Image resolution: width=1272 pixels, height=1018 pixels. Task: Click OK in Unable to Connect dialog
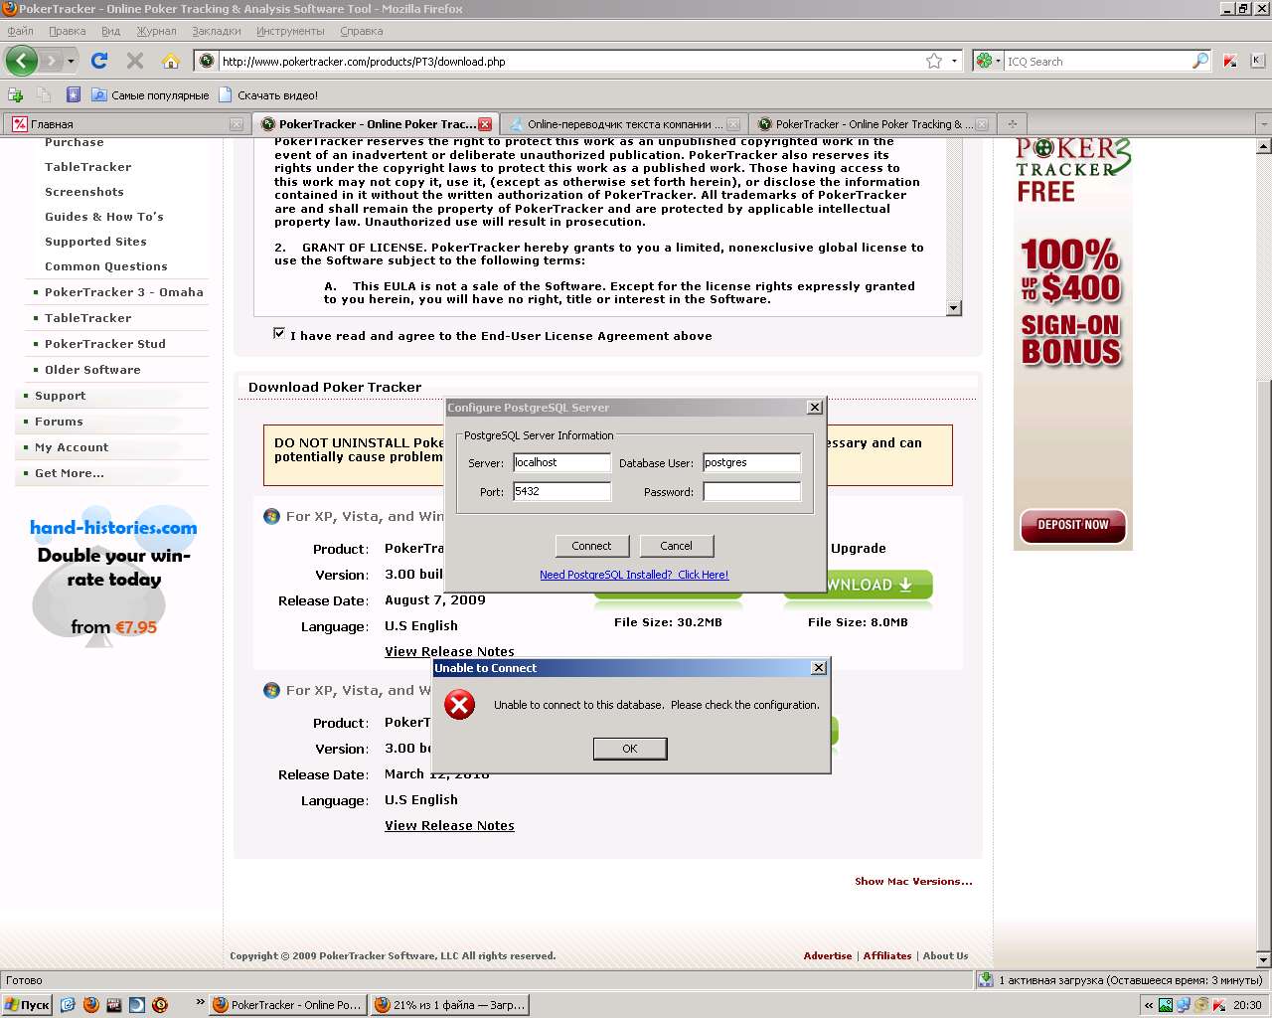point(630,749)
